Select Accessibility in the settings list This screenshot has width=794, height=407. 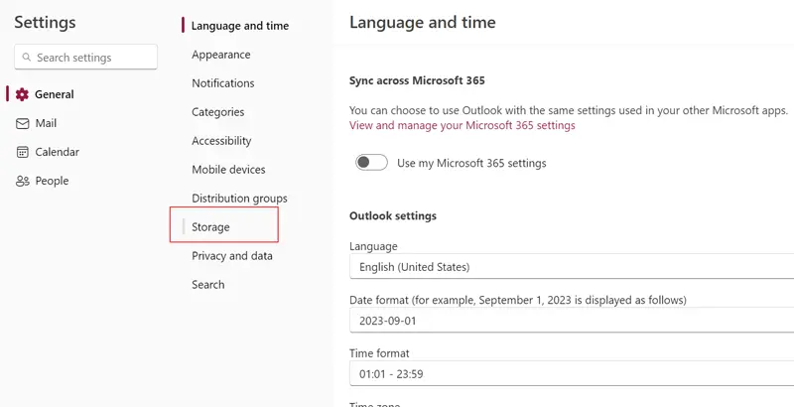pyautogui.click(x=221, y=141)
